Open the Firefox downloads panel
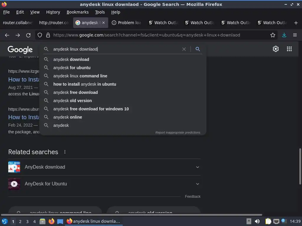This screenshot has height=226, width=302. pyautogui.click(x=284, y=35)
